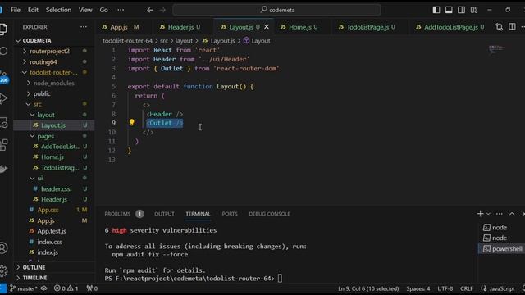The image size is (525, 295).
Task: Open the DEBUG CONSOLE panel tab
Action: pyautogui.click(x=270, y=214)
